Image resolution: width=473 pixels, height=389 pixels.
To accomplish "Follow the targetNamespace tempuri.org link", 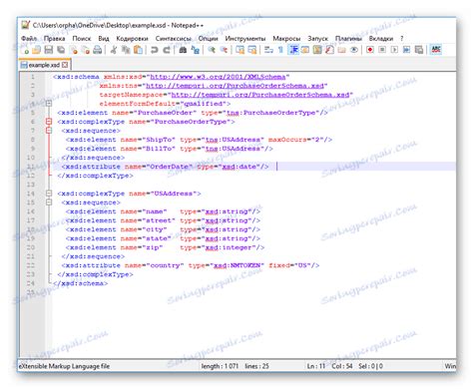I will click(260, 95).
